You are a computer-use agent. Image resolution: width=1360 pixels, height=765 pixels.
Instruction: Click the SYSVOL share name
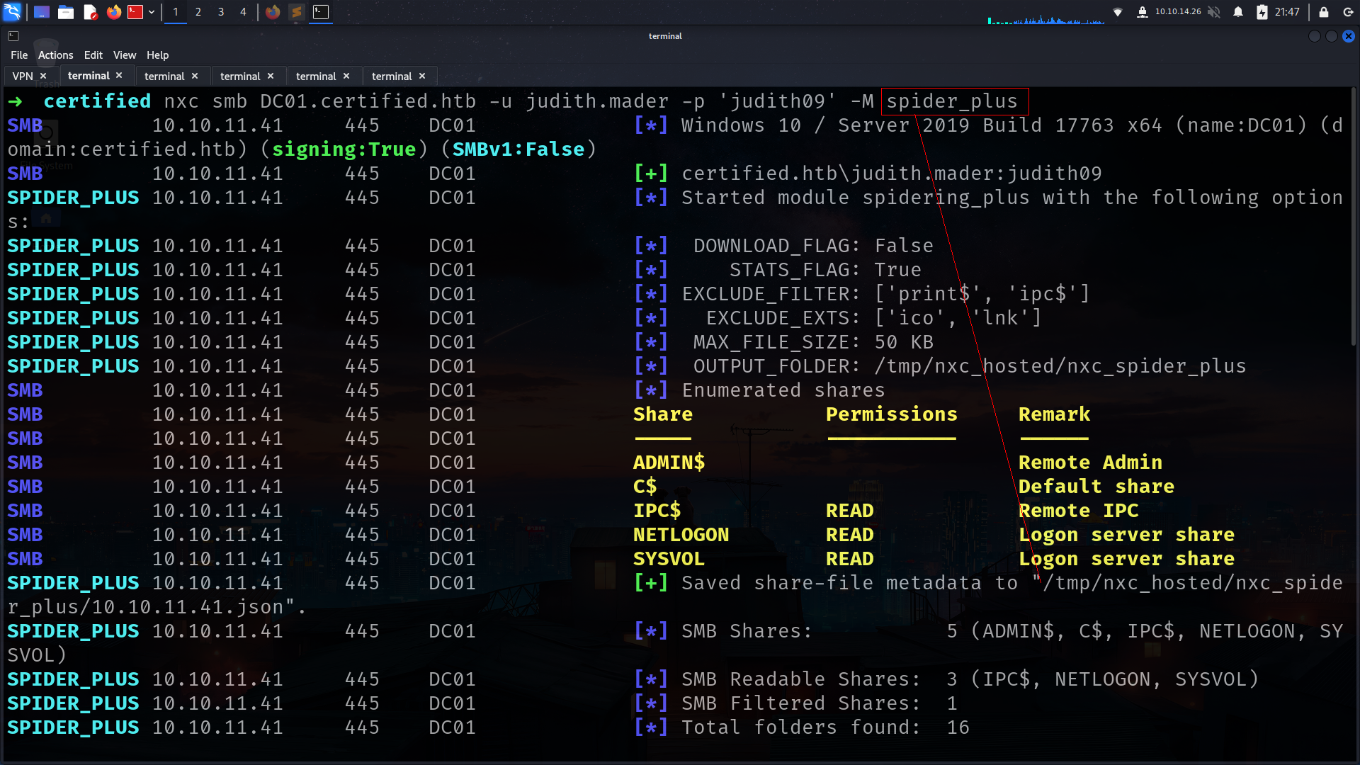[x=669, y=559]
